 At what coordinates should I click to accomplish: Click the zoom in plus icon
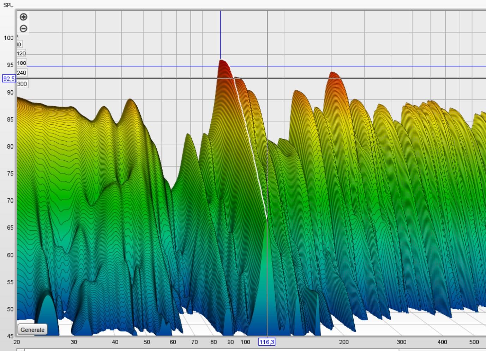click(23, 17)
